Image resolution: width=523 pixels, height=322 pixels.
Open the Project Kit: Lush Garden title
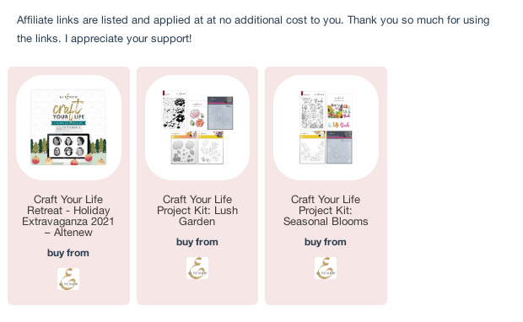click(197, 211)
